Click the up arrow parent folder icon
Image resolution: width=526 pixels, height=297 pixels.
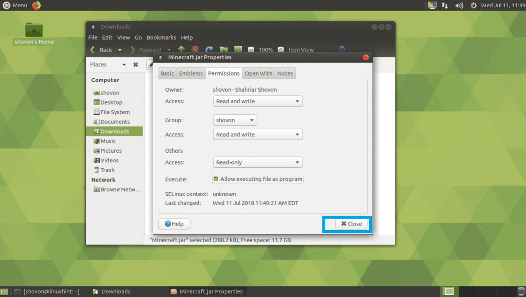[x=181, y=49]
